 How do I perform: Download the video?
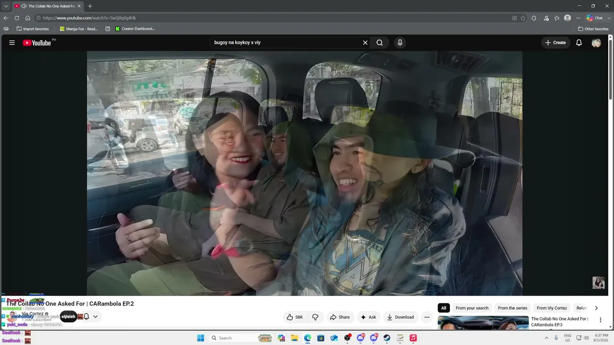point(401,317)
